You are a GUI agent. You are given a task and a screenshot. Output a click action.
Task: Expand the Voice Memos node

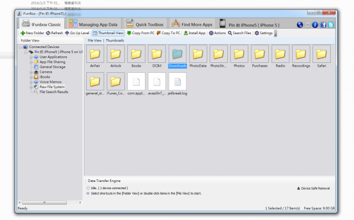click(x=31, y=82)
